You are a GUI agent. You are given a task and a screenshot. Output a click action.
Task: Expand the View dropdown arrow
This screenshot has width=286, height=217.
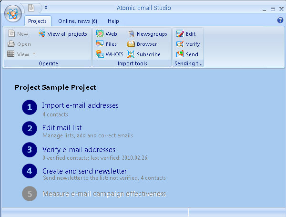(34, 54)
